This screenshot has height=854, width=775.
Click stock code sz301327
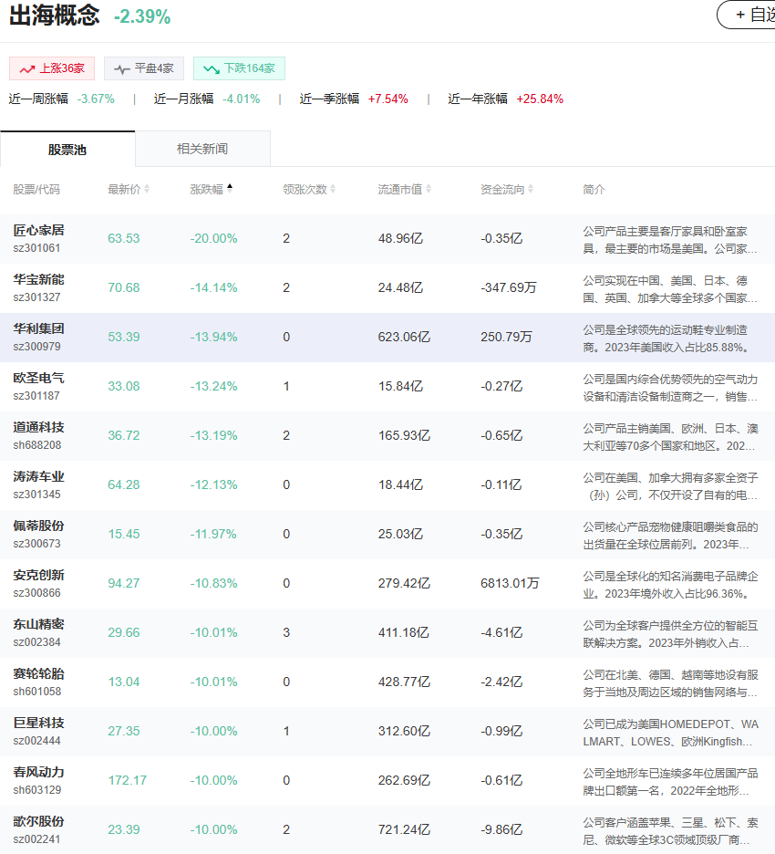coord(36,297)
